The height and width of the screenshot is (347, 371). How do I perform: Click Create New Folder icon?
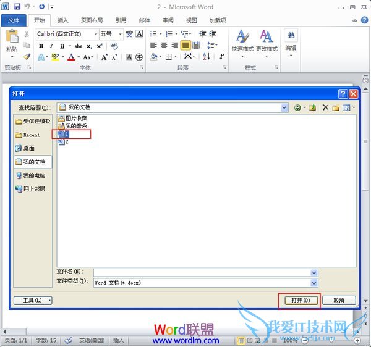[x=336, y=108]
